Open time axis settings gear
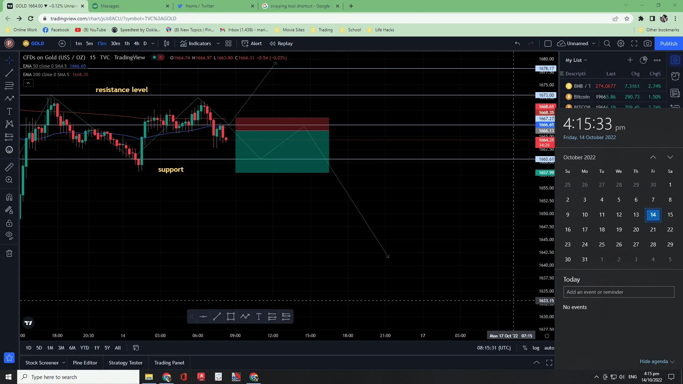This screenshot has width=683, height=384. pyautogui.click(x=547, y=336)
